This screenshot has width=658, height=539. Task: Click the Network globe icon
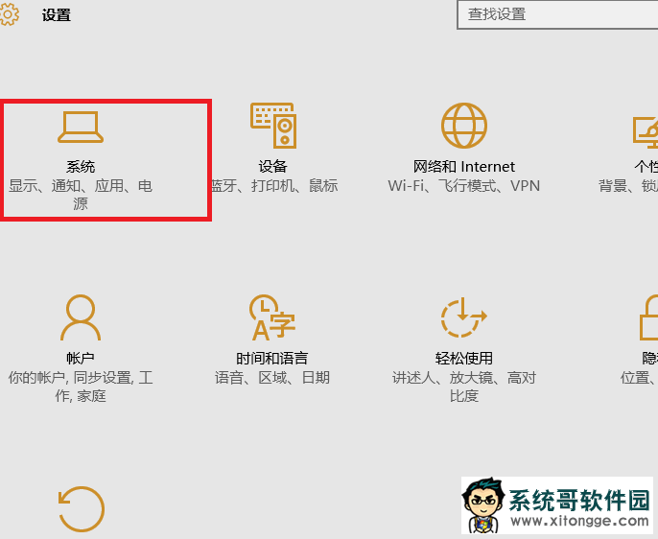tap(464, 127)
